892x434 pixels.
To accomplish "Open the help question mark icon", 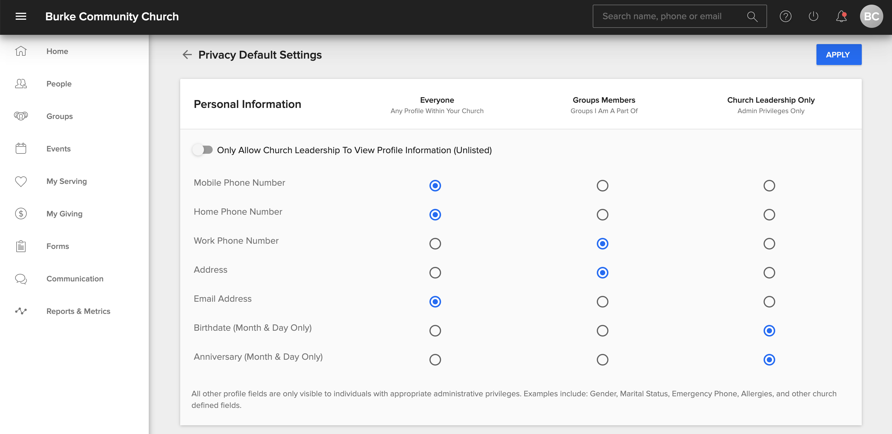I will click(785, 16).
